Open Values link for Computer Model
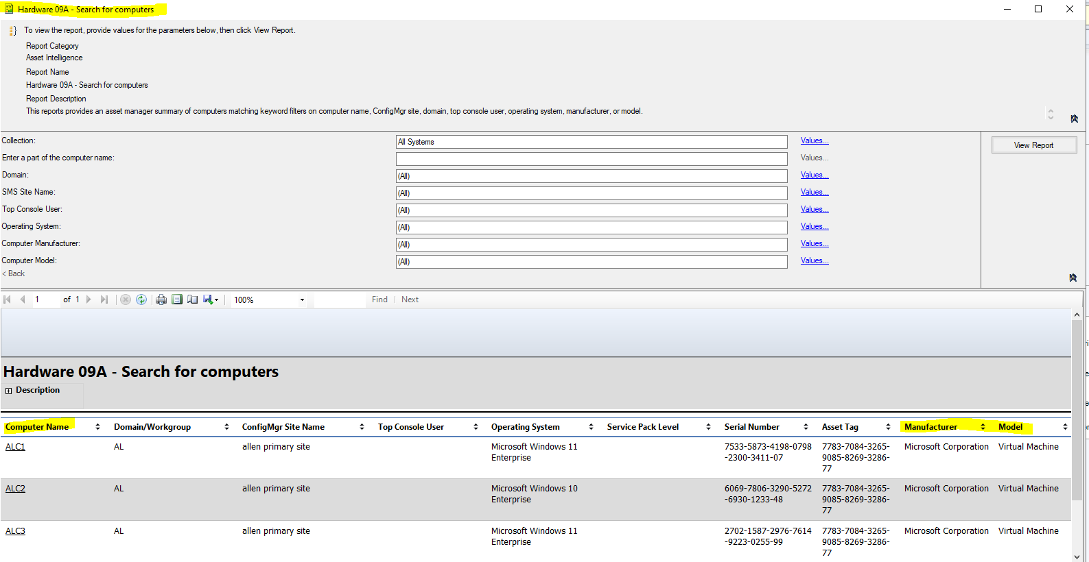Viewport: 1089px width, 562px height. point(815,260)
